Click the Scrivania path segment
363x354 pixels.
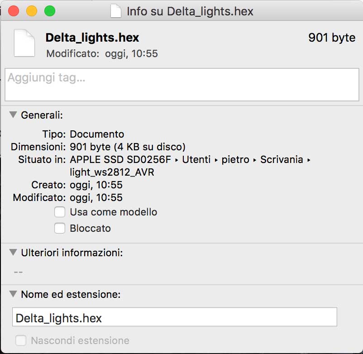(x=282, y=159)
